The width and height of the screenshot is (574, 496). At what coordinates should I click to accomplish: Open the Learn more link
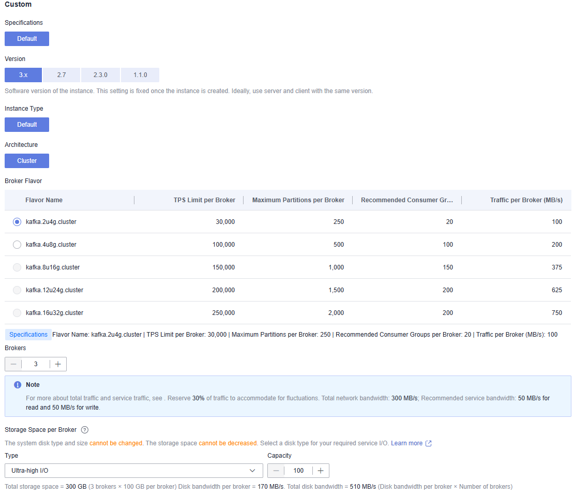tap(406, 443)
